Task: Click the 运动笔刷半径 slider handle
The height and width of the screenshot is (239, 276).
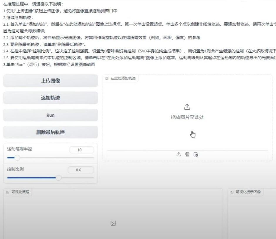Action: pos(17,158)
